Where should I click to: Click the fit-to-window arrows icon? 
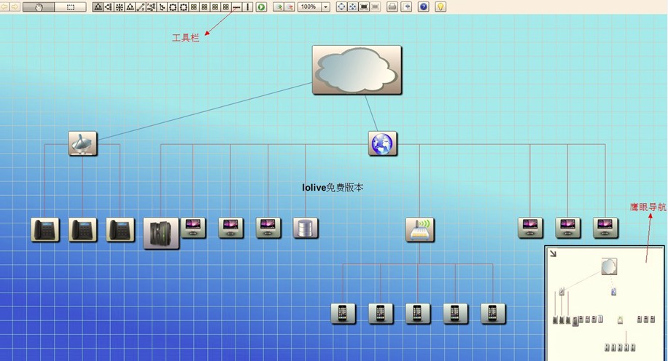[341, 7]
